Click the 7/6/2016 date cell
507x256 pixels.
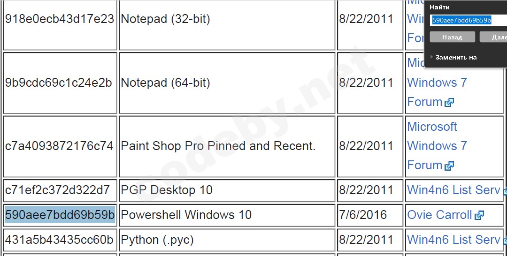[363, 215]
